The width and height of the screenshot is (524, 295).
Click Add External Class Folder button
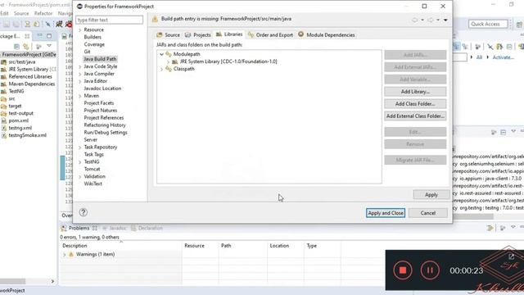[x=415, y=116]
